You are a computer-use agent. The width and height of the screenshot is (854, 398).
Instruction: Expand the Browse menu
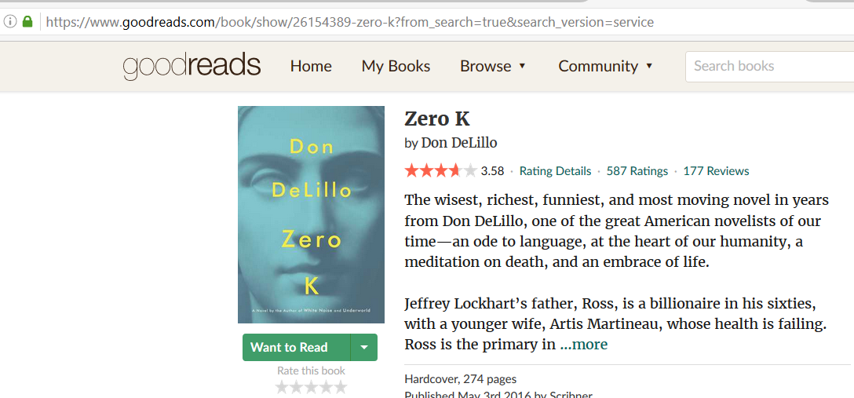493,67
